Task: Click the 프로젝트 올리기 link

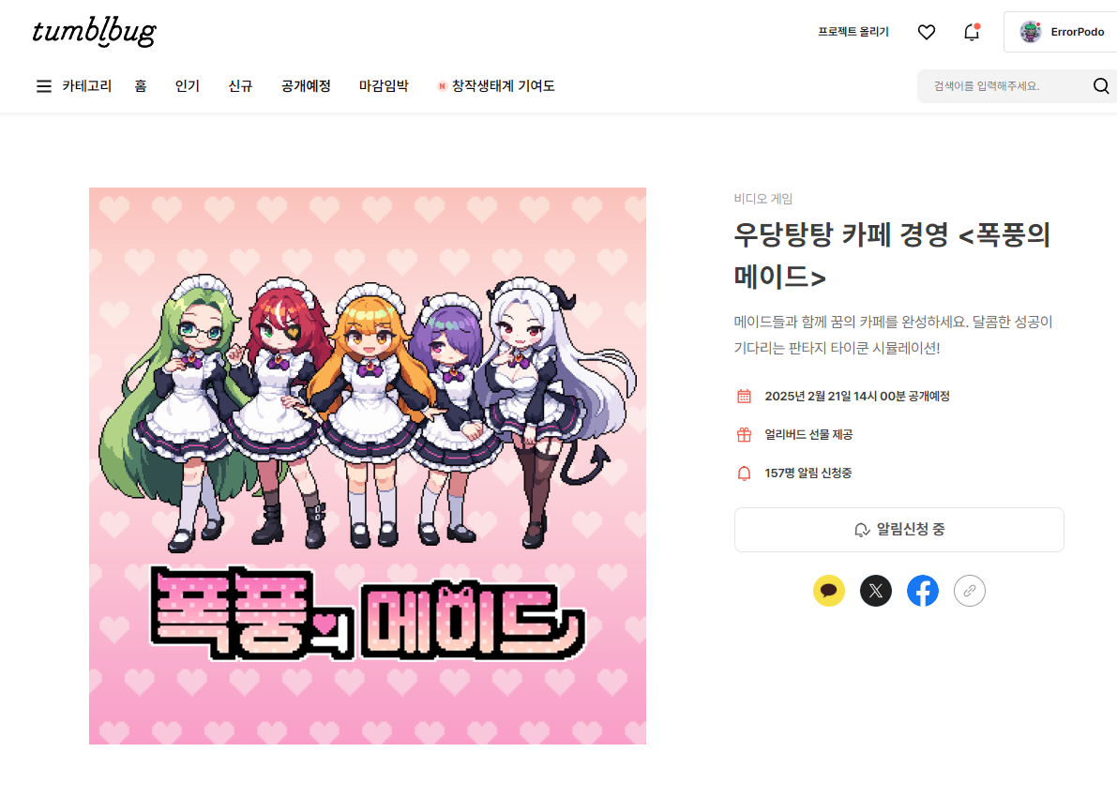Action: point(853,32)
